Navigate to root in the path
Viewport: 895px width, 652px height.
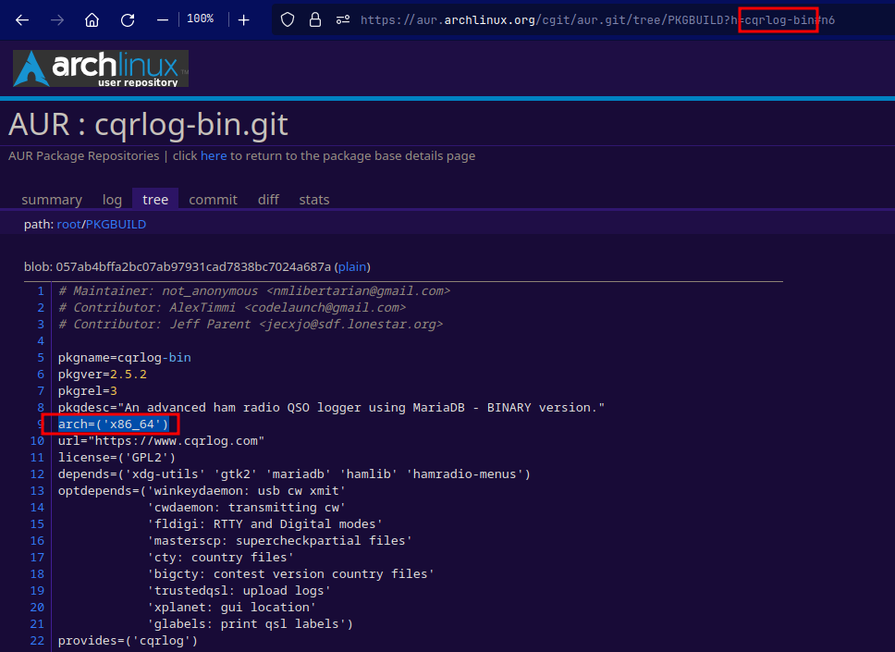69,225
